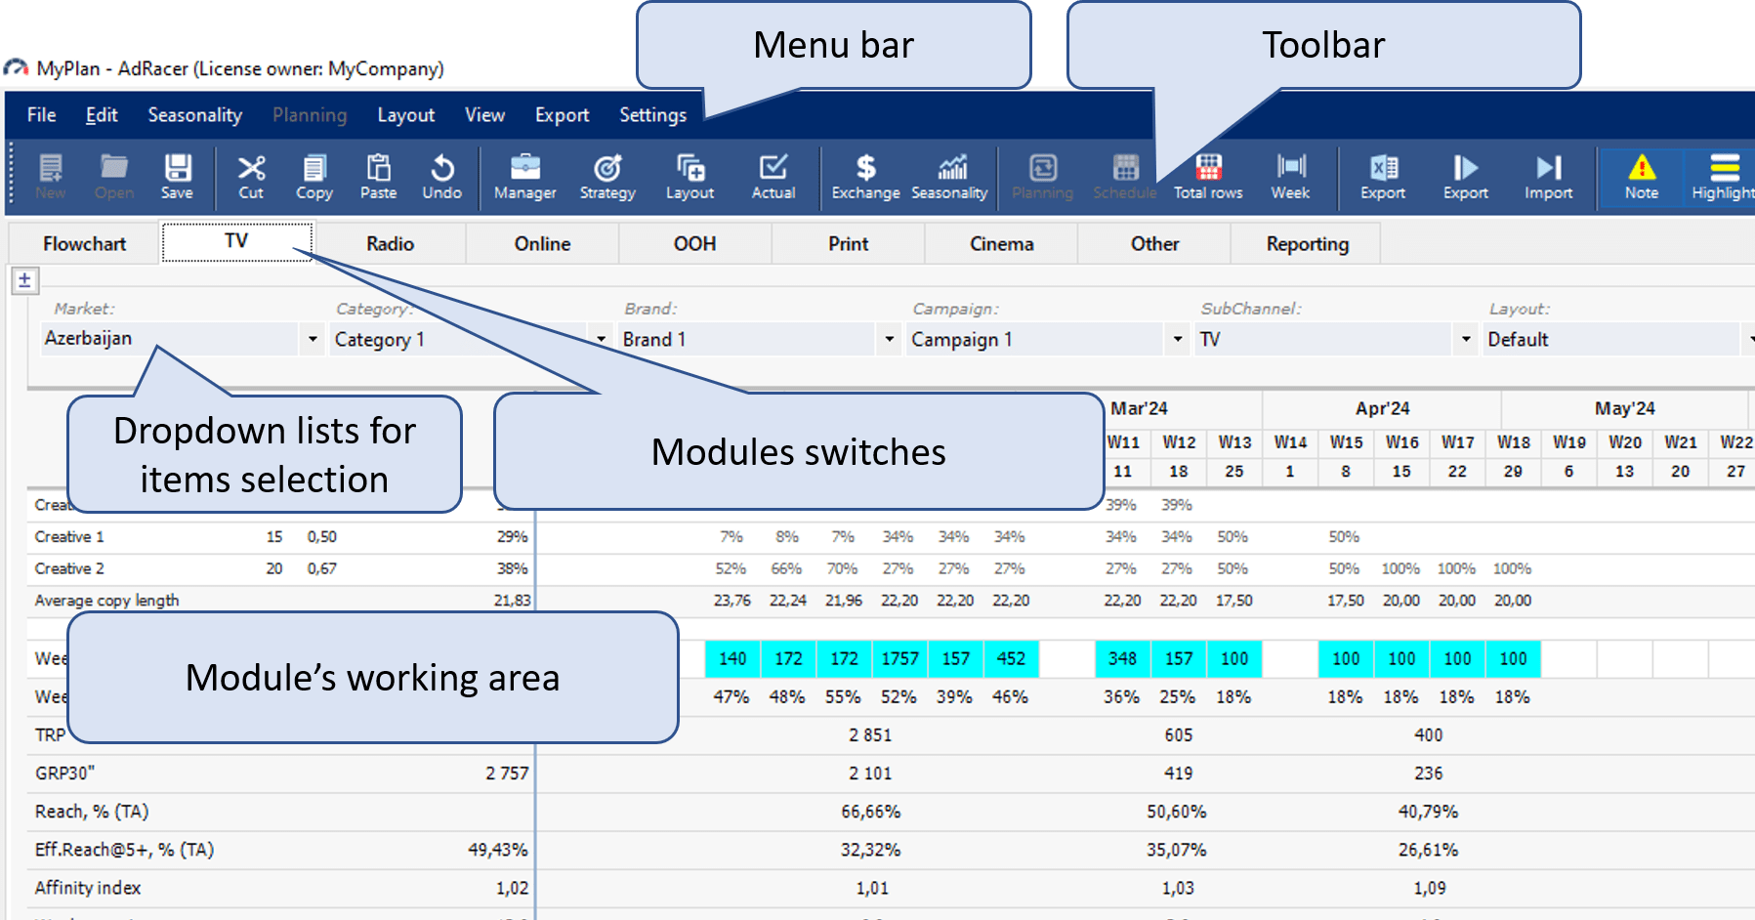Switch to the Radio module tab
This screenshot has height=920, width=1755.
coord(390,243)
